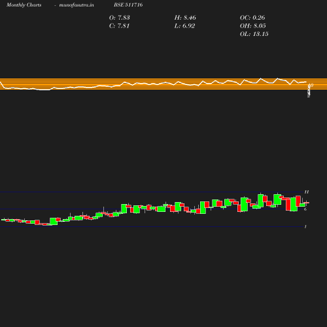The width and height of the screenshot is (327, 327).
Task: Click the last candlestick on the chart
Action: (x=307, y=203)
